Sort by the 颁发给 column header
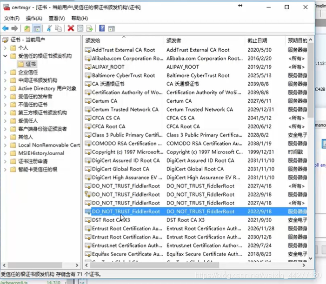 (123, 40)
